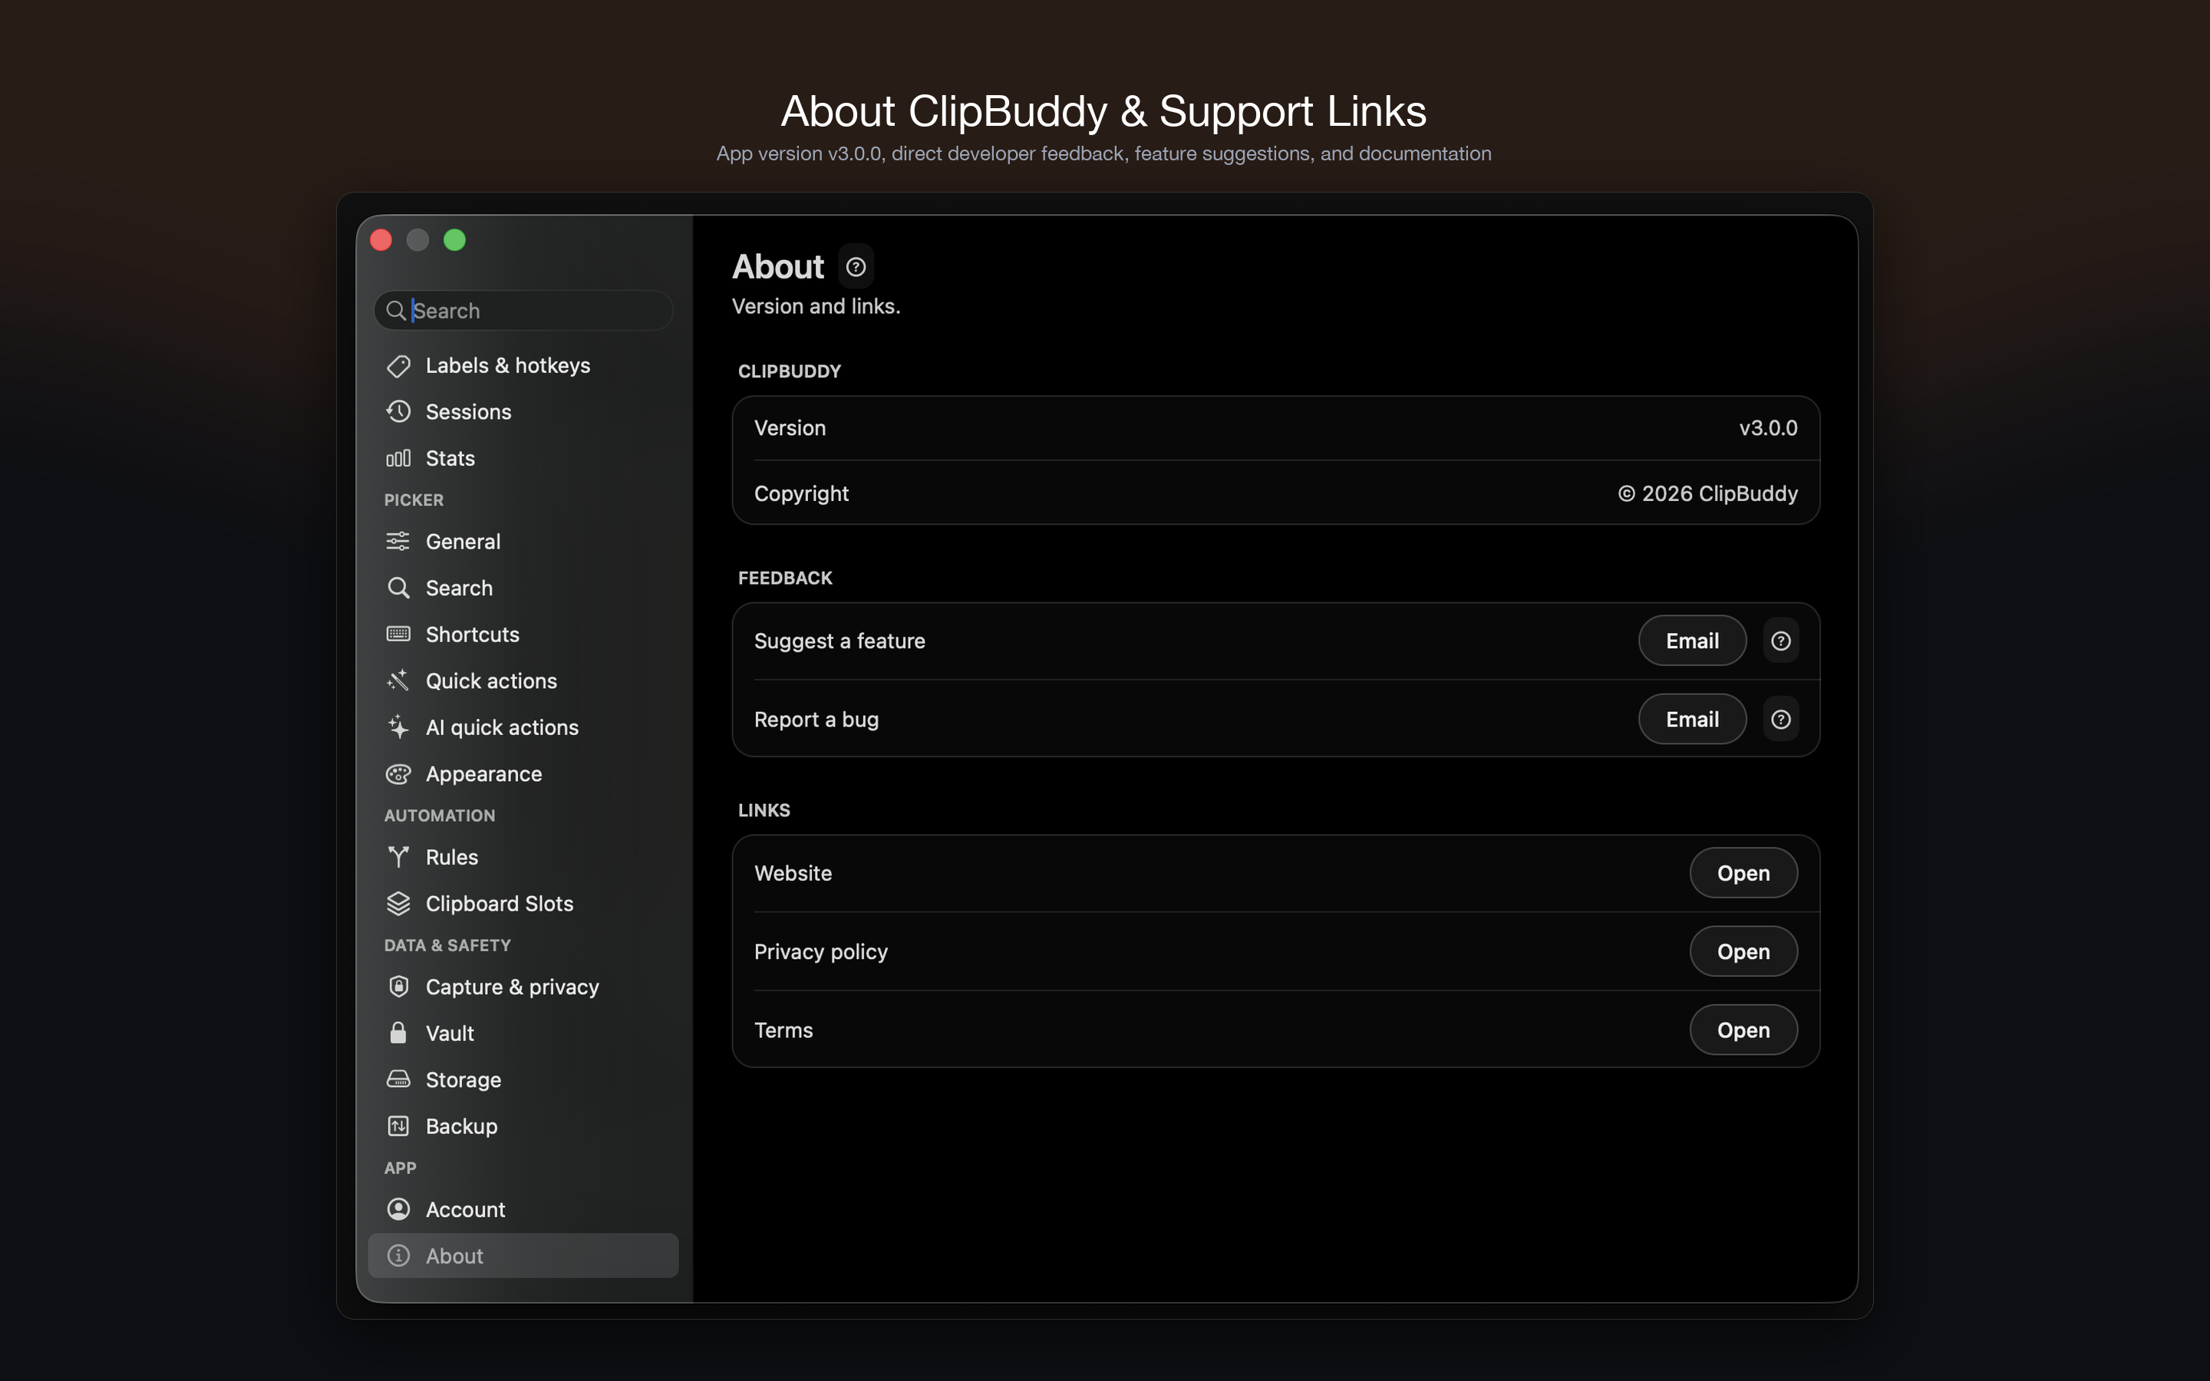Click the Account person icon
Image resolution: width=2210 pixels, height=1381 pixels.
[x=398, y=1209]
